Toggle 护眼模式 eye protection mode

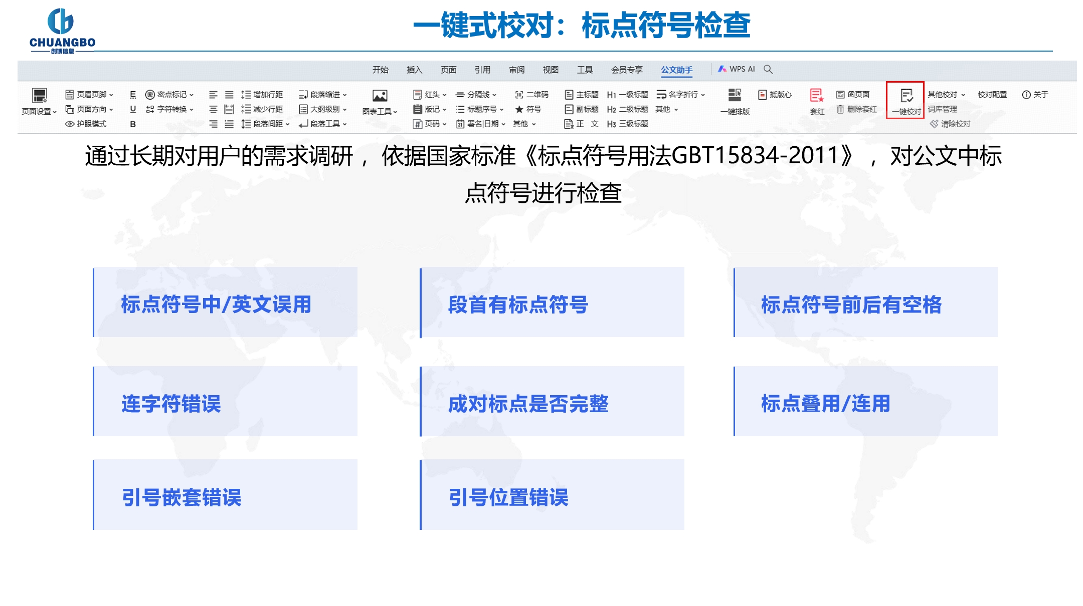point(86,124)
